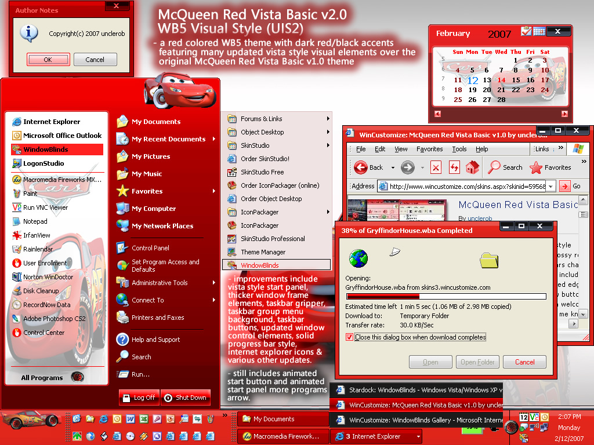
Task: Click All Programs in start menu
Action: tap(42, 378)
